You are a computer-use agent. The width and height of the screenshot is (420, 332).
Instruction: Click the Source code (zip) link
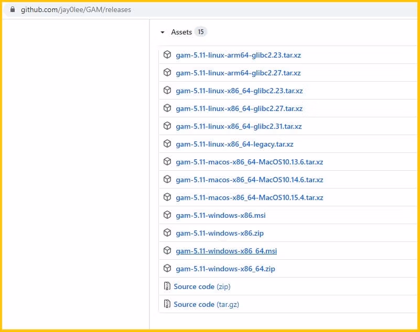point(202,286)
